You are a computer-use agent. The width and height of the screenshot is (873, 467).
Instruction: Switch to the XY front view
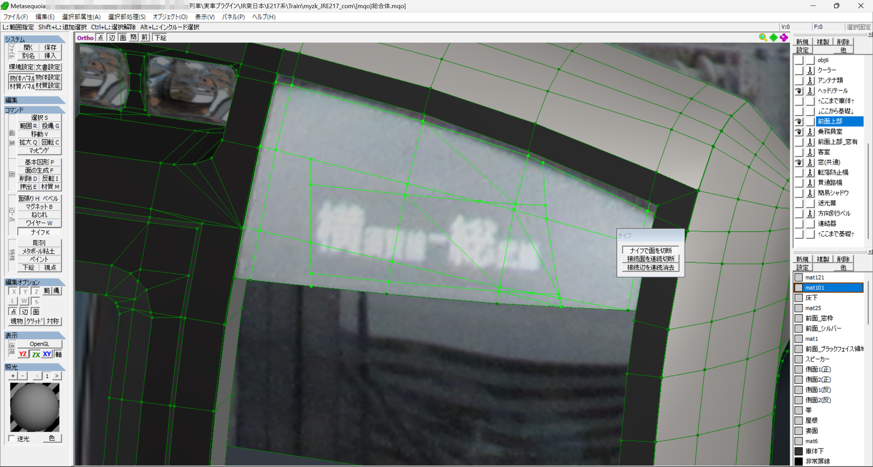tap(47, 354)
